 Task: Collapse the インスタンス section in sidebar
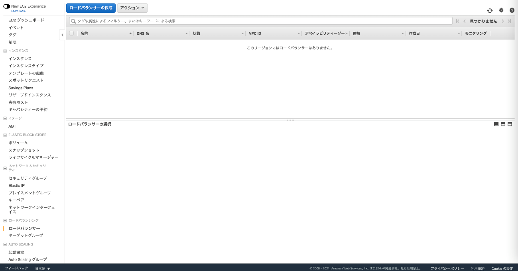click(5, 51)
